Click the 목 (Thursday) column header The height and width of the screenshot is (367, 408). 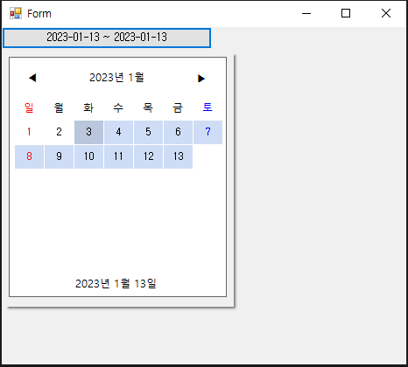click(x=148, y=107)
